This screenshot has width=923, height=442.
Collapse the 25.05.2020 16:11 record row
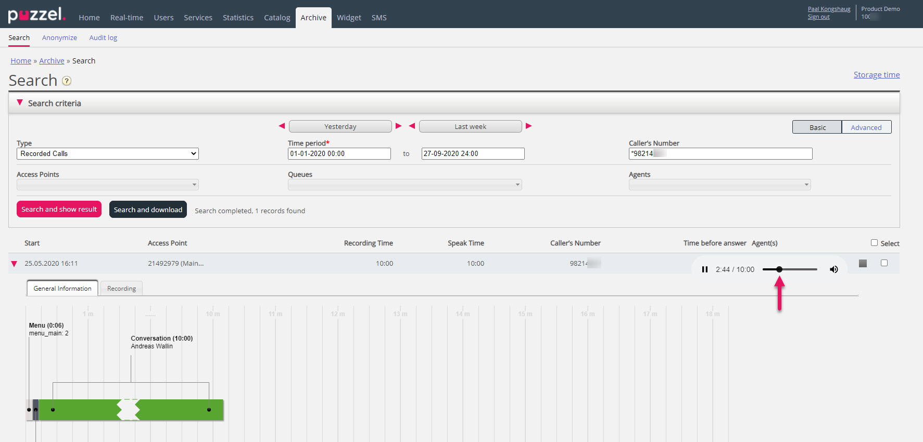pos(14,264)
